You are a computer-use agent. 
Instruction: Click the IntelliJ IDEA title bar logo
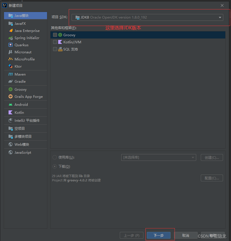click(x=5, y=5)
